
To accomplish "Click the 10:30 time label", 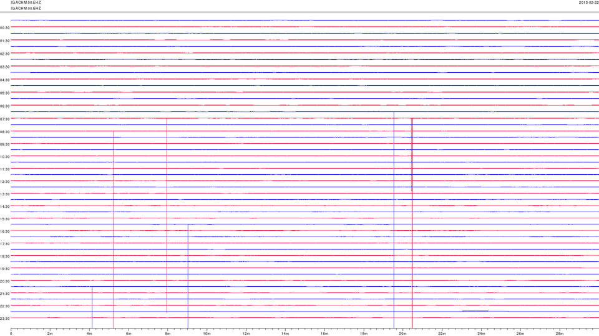I will 5,157.
